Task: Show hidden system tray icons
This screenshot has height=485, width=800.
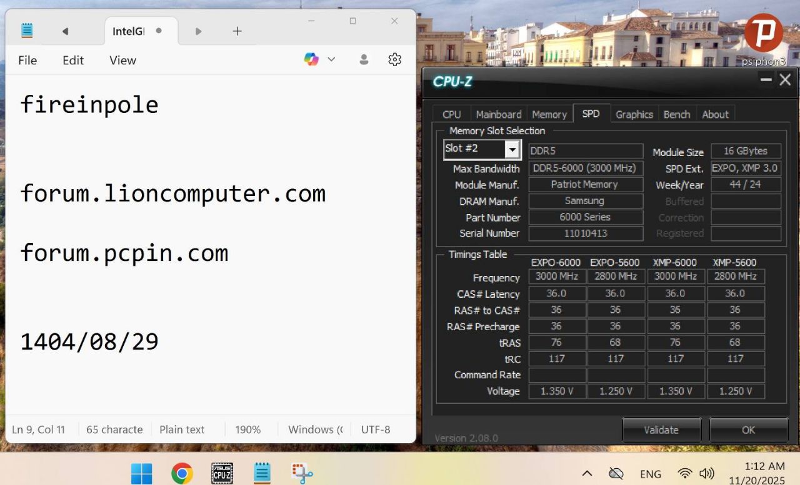Action: (587, 474)
